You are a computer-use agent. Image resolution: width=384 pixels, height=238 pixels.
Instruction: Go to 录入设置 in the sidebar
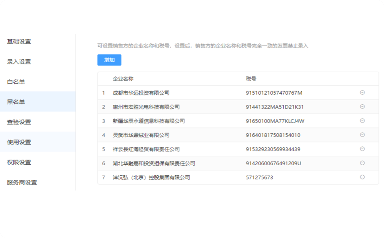click(19, 62)
